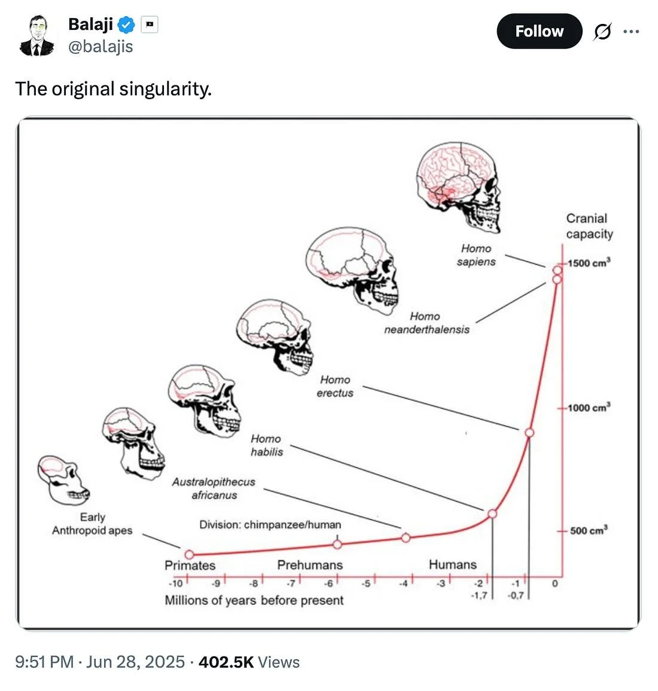
Task: Open the Grok explain icon beside Follow
Action: coord(602,31)
